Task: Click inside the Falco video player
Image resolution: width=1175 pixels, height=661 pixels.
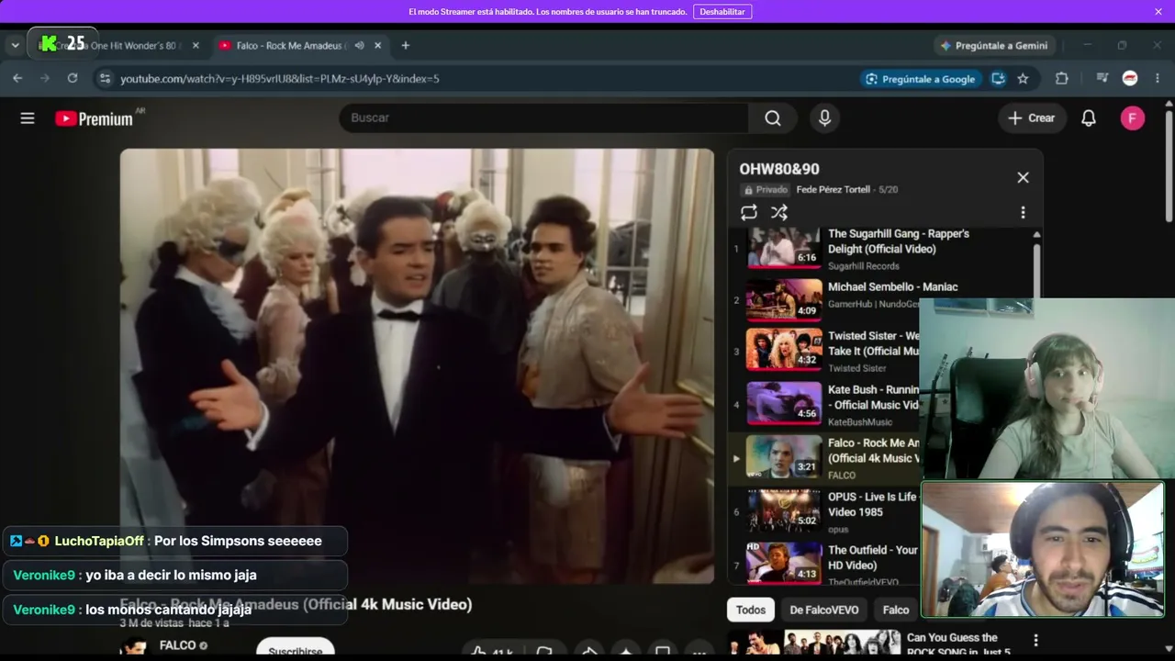Action: pyautogui.click(x=417, y=366)
